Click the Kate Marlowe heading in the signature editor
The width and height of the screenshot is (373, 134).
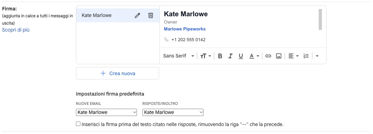click(186, 14)
